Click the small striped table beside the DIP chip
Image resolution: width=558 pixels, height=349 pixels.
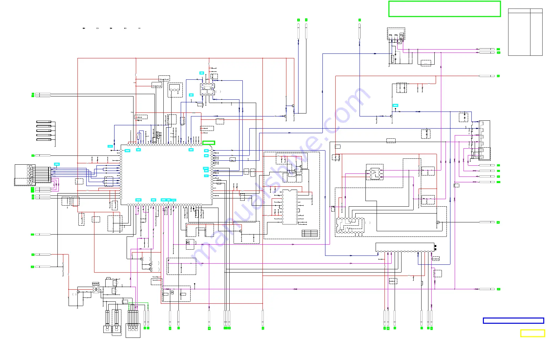pyautogui.click(x=309, y=233)
